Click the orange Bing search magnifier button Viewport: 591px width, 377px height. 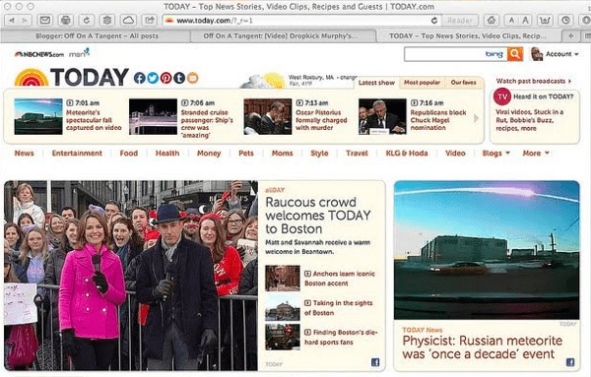click(x=515, y=54)
